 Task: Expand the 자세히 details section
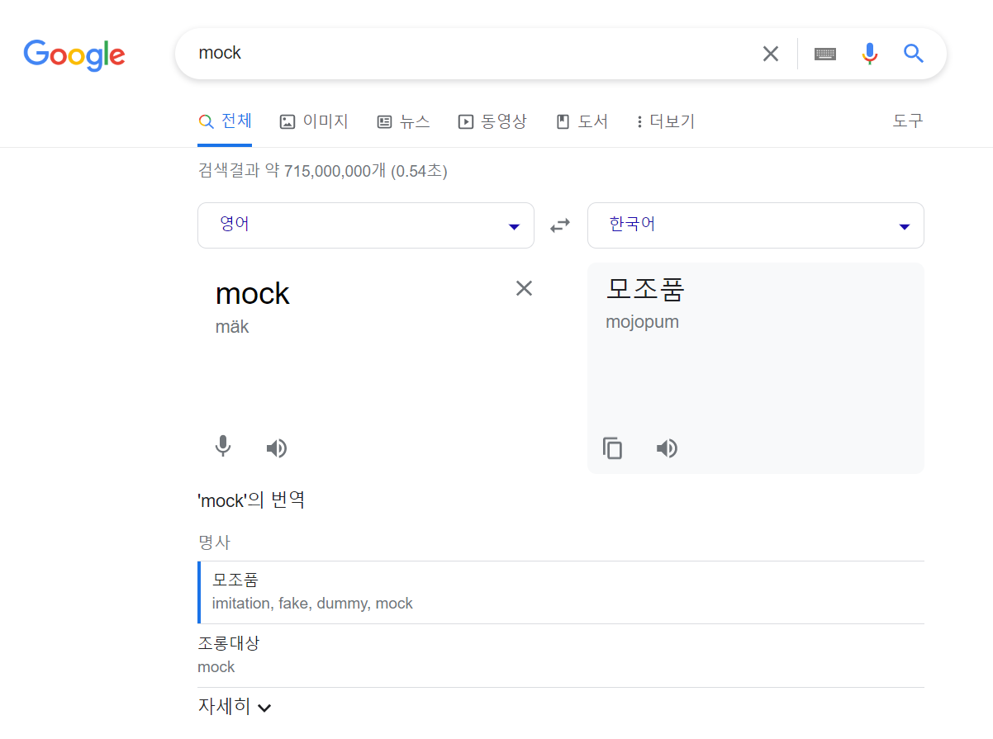pyautogui.click(x=235, y=707)
